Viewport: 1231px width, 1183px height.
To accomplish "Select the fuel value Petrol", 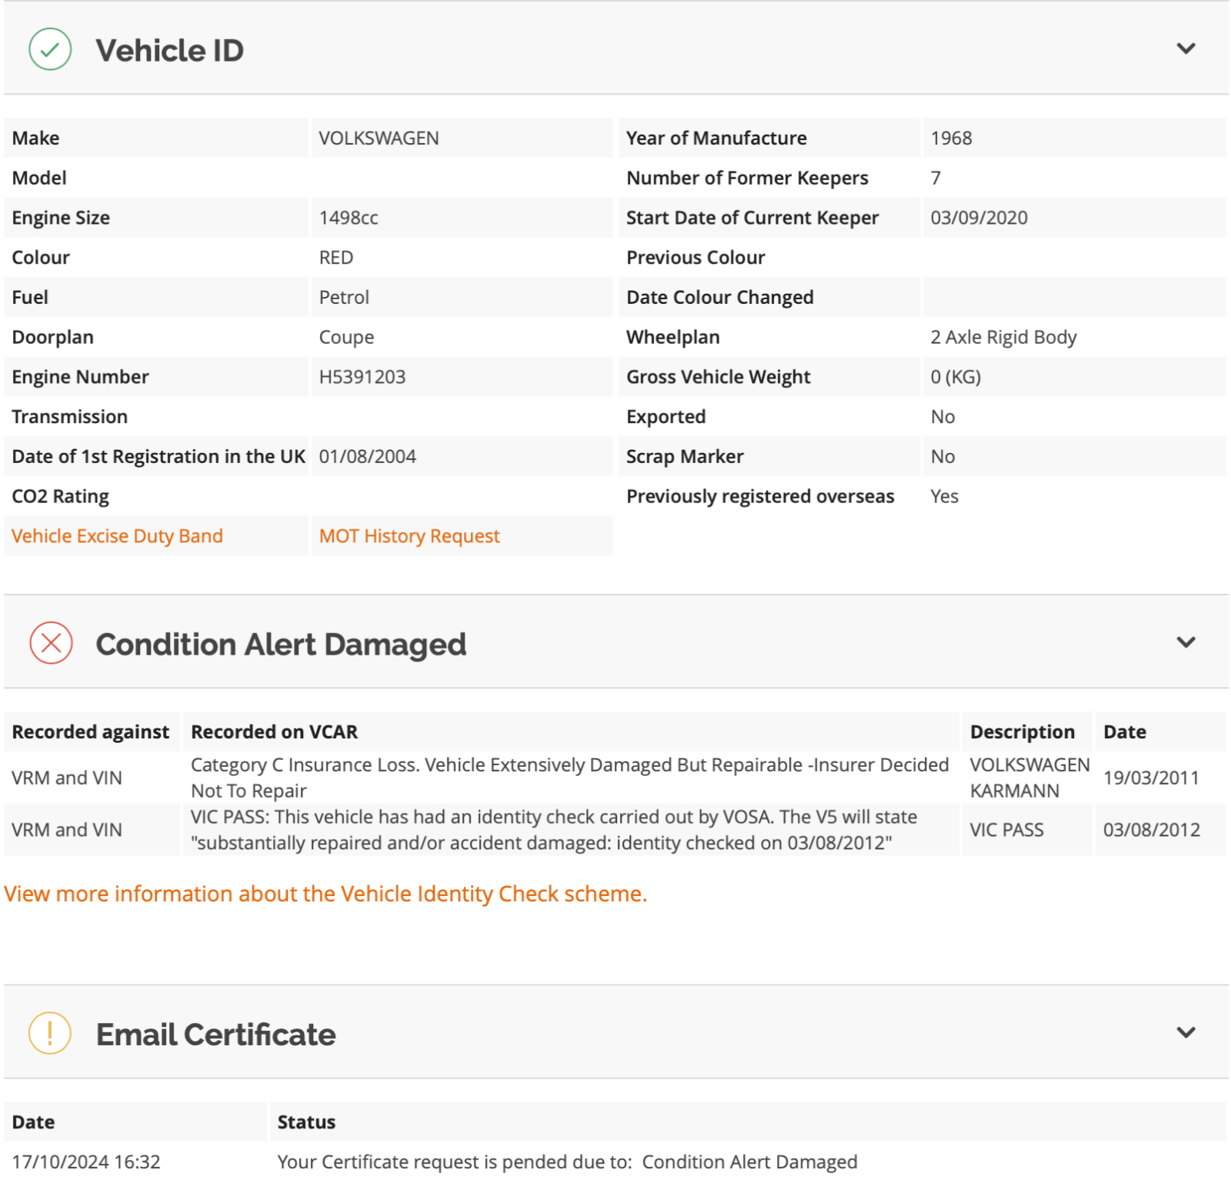I will 344,298.
